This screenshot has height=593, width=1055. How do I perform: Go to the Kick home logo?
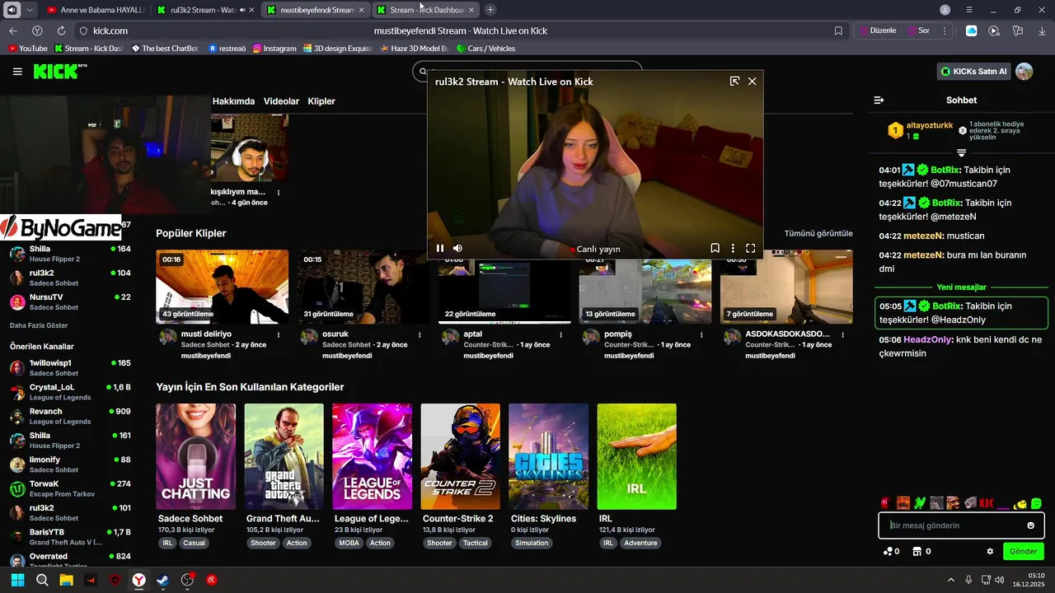(x=59, y=72)
